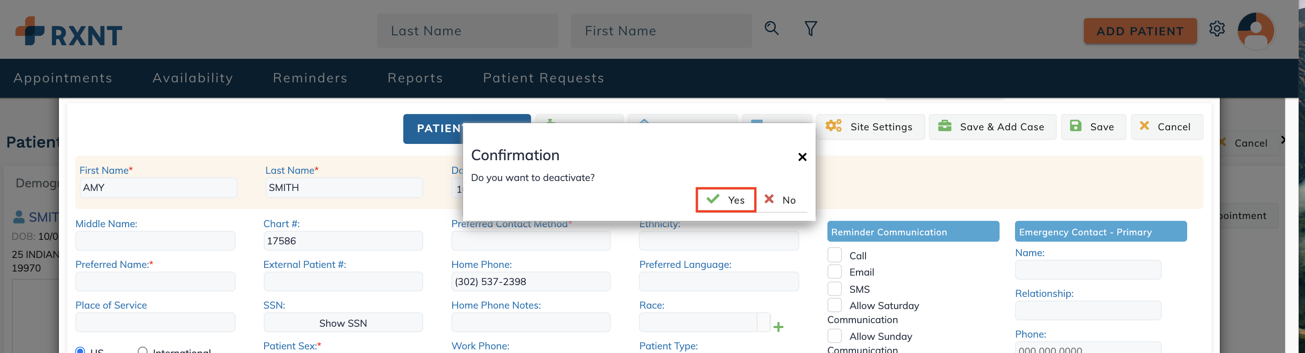This screenshot has height=353, width=1305.
Task: Click the RXNT logo
Action: [69, 31]
